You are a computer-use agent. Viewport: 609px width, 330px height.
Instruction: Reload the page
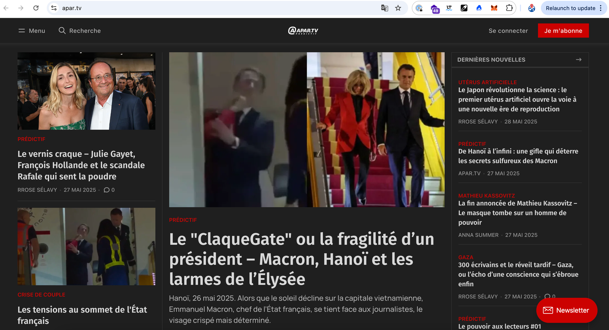tap(36, 8)
